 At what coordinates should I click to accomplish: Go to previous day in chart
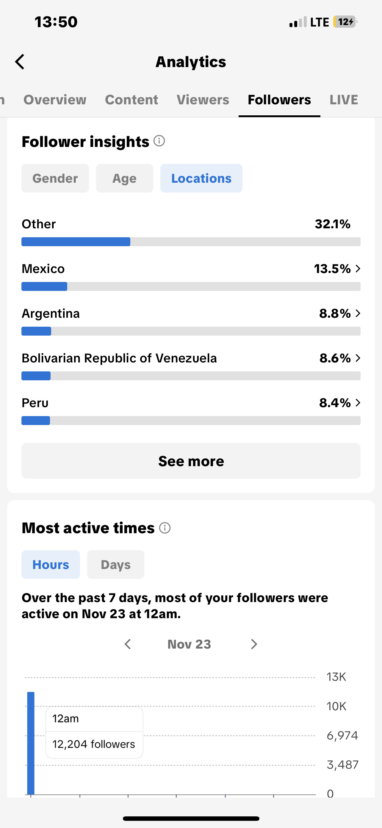click(128, 644)
